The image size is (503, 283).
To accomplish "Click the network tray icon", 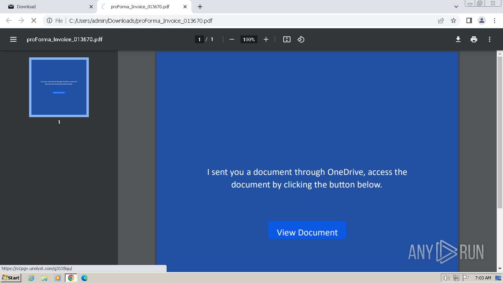I will coord(456,278).
